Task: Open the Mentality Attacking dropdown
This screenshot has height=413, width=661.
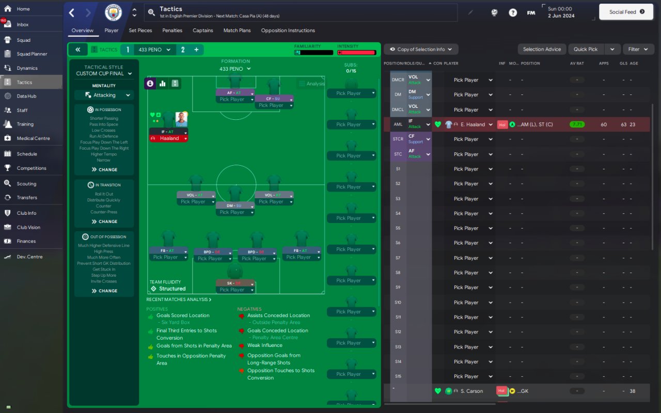Action: click(104, 95)
